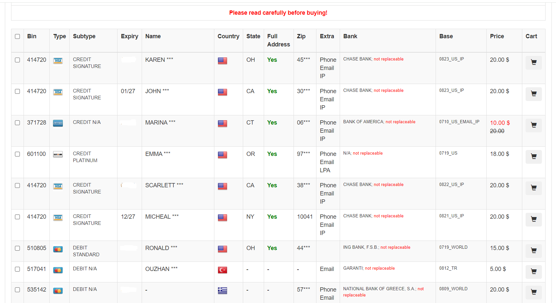556x303 pixels.
Task: Click the Visa icon in the SCARLETT row
Action: [x=58, y=186]
